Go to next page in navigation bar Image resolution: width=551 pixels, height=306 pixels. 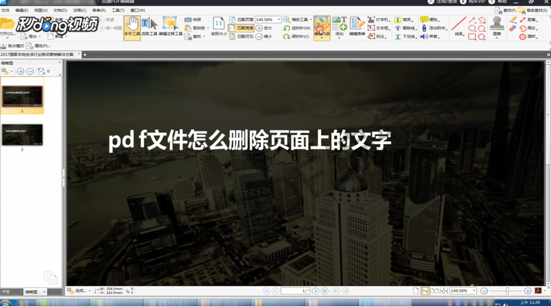[x=315, y=291]
